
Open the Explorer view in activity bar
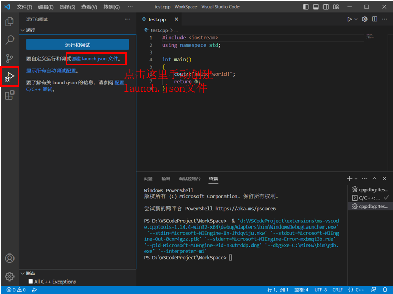coord(9,22)
